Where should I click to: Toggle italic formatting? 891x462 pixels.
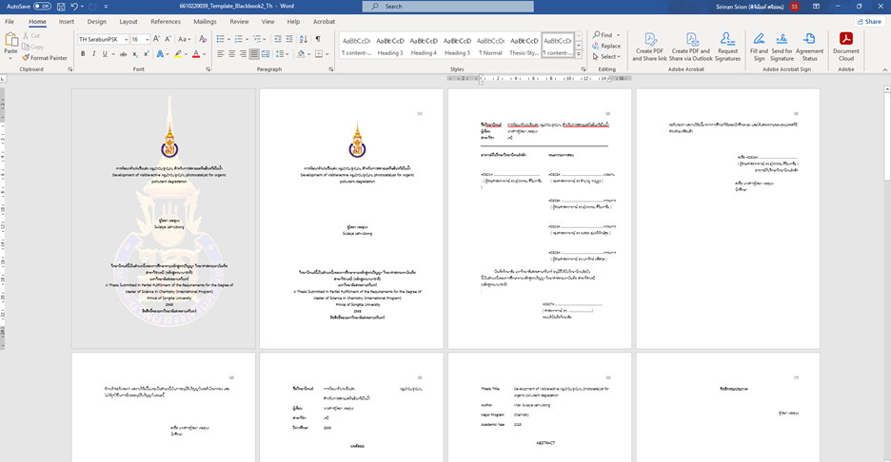pos(94,54)
